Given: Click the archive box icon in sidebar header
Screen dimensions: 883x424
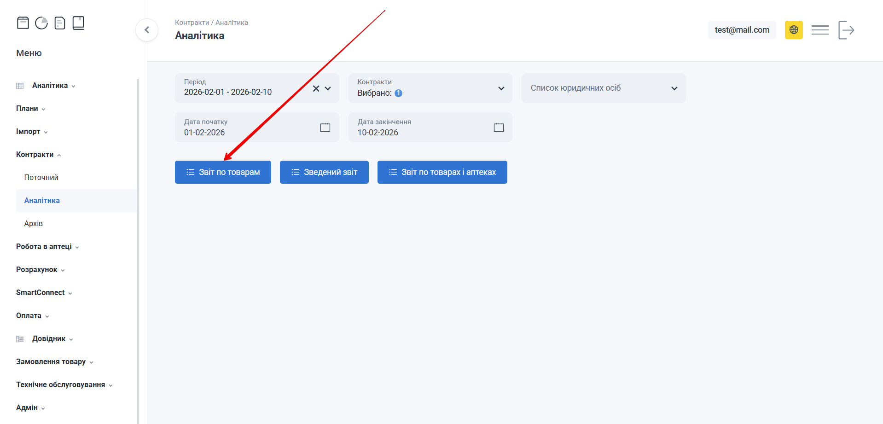Looking at the screenshot, I should [23, 23].
